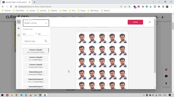Open the notification center icon
The width and height of the screenshot is (174, 97).
pyautogui.click(x=170, y=95)
